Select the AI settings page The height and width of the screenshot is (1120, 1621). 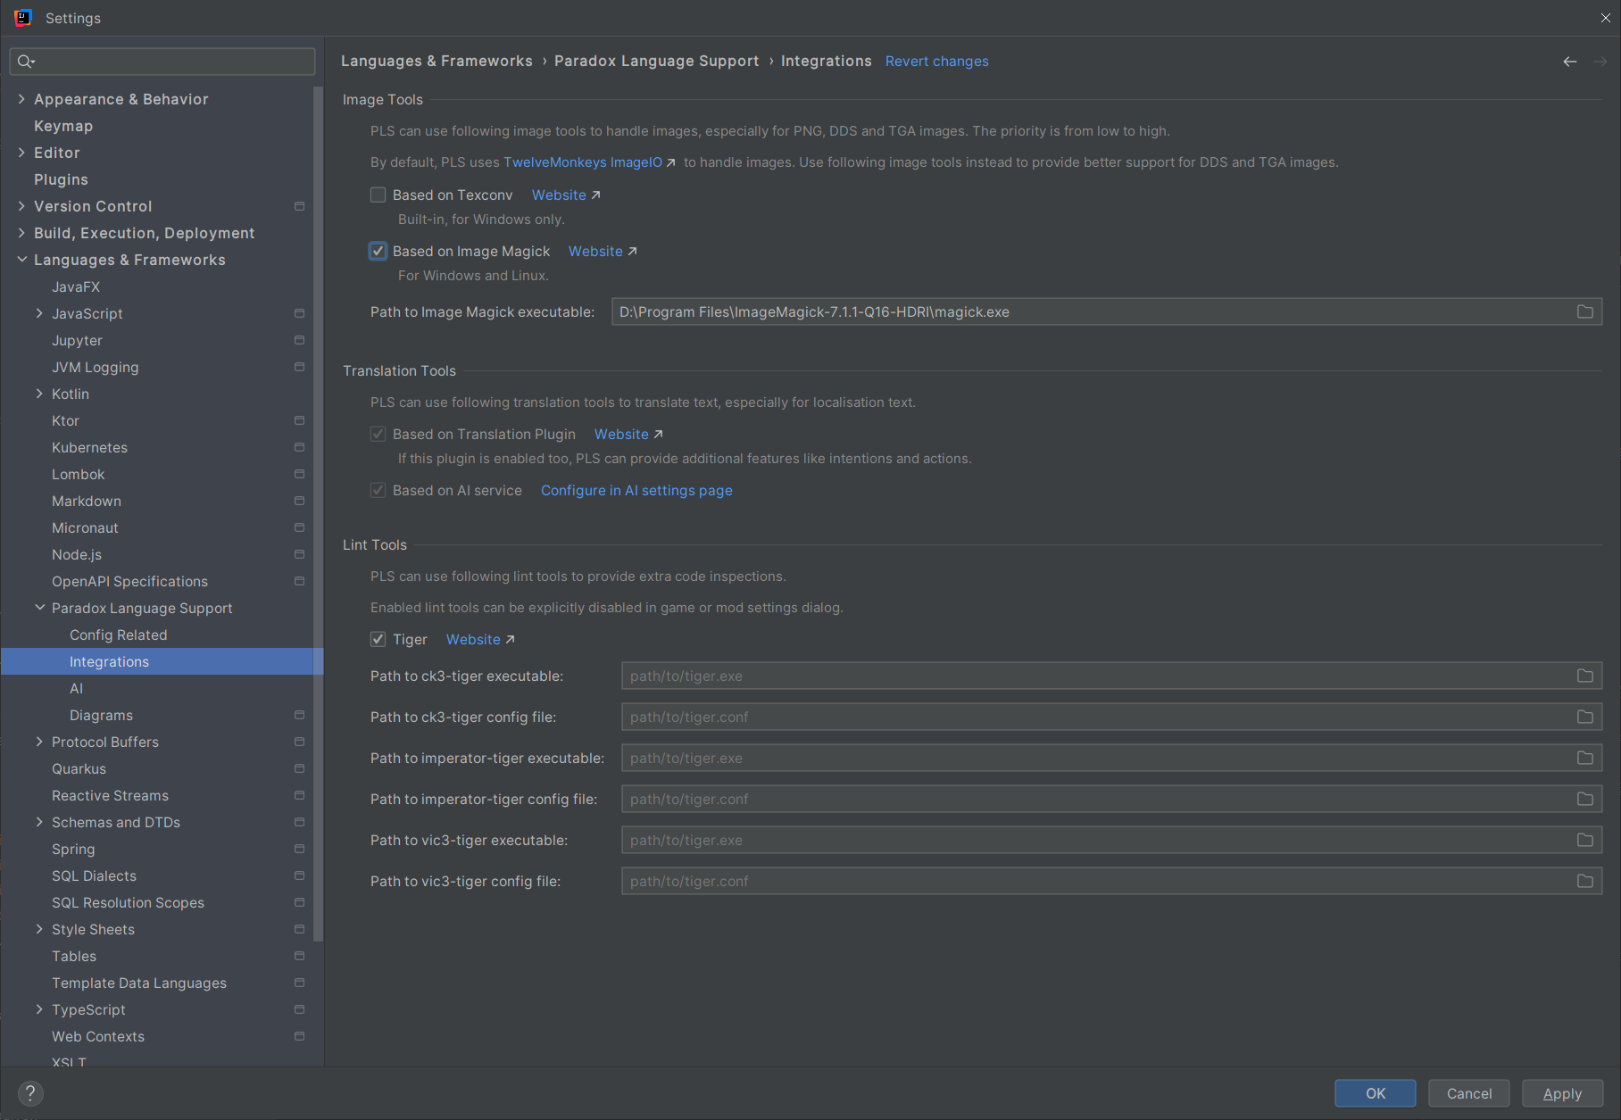(76, 688)
